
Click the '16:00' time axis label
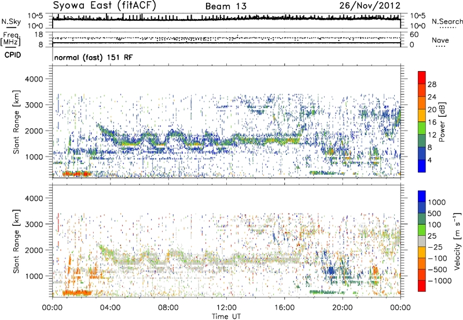click(284, 308)
